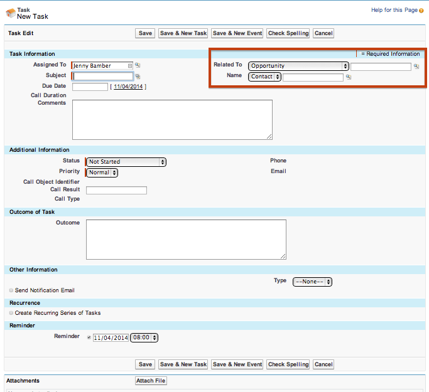Open the Priority Normal dropdown
This screenshot has height=392, width=429.
[102, 172]
